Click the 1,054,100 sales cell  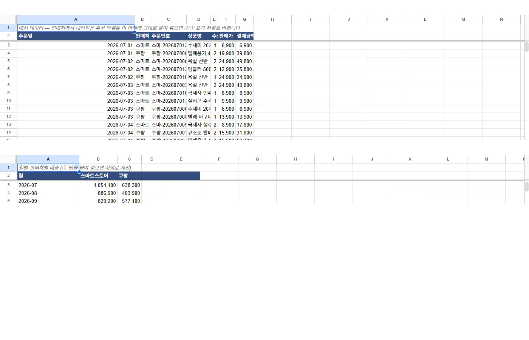click(x=98, y=185)
